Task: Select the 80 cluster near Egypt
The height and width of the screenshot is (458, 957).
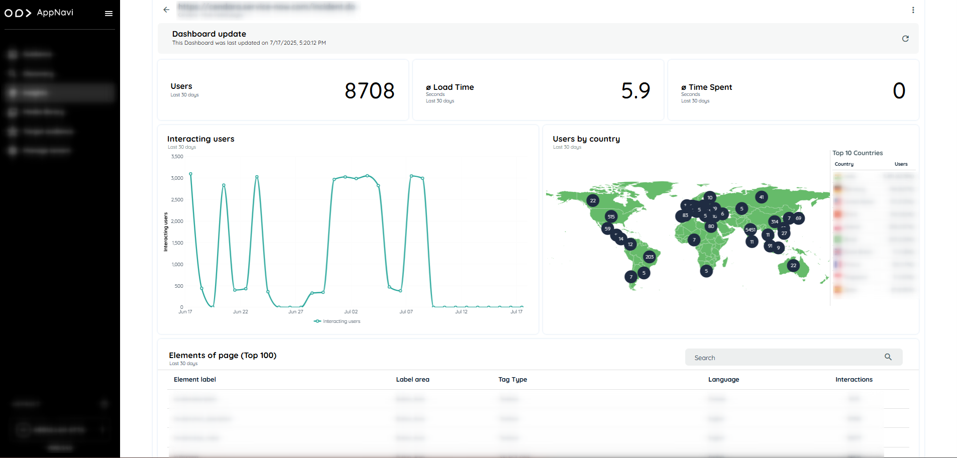Action: coord(711,226)
